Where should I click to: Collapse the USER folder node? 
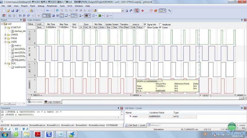(5, 42)
